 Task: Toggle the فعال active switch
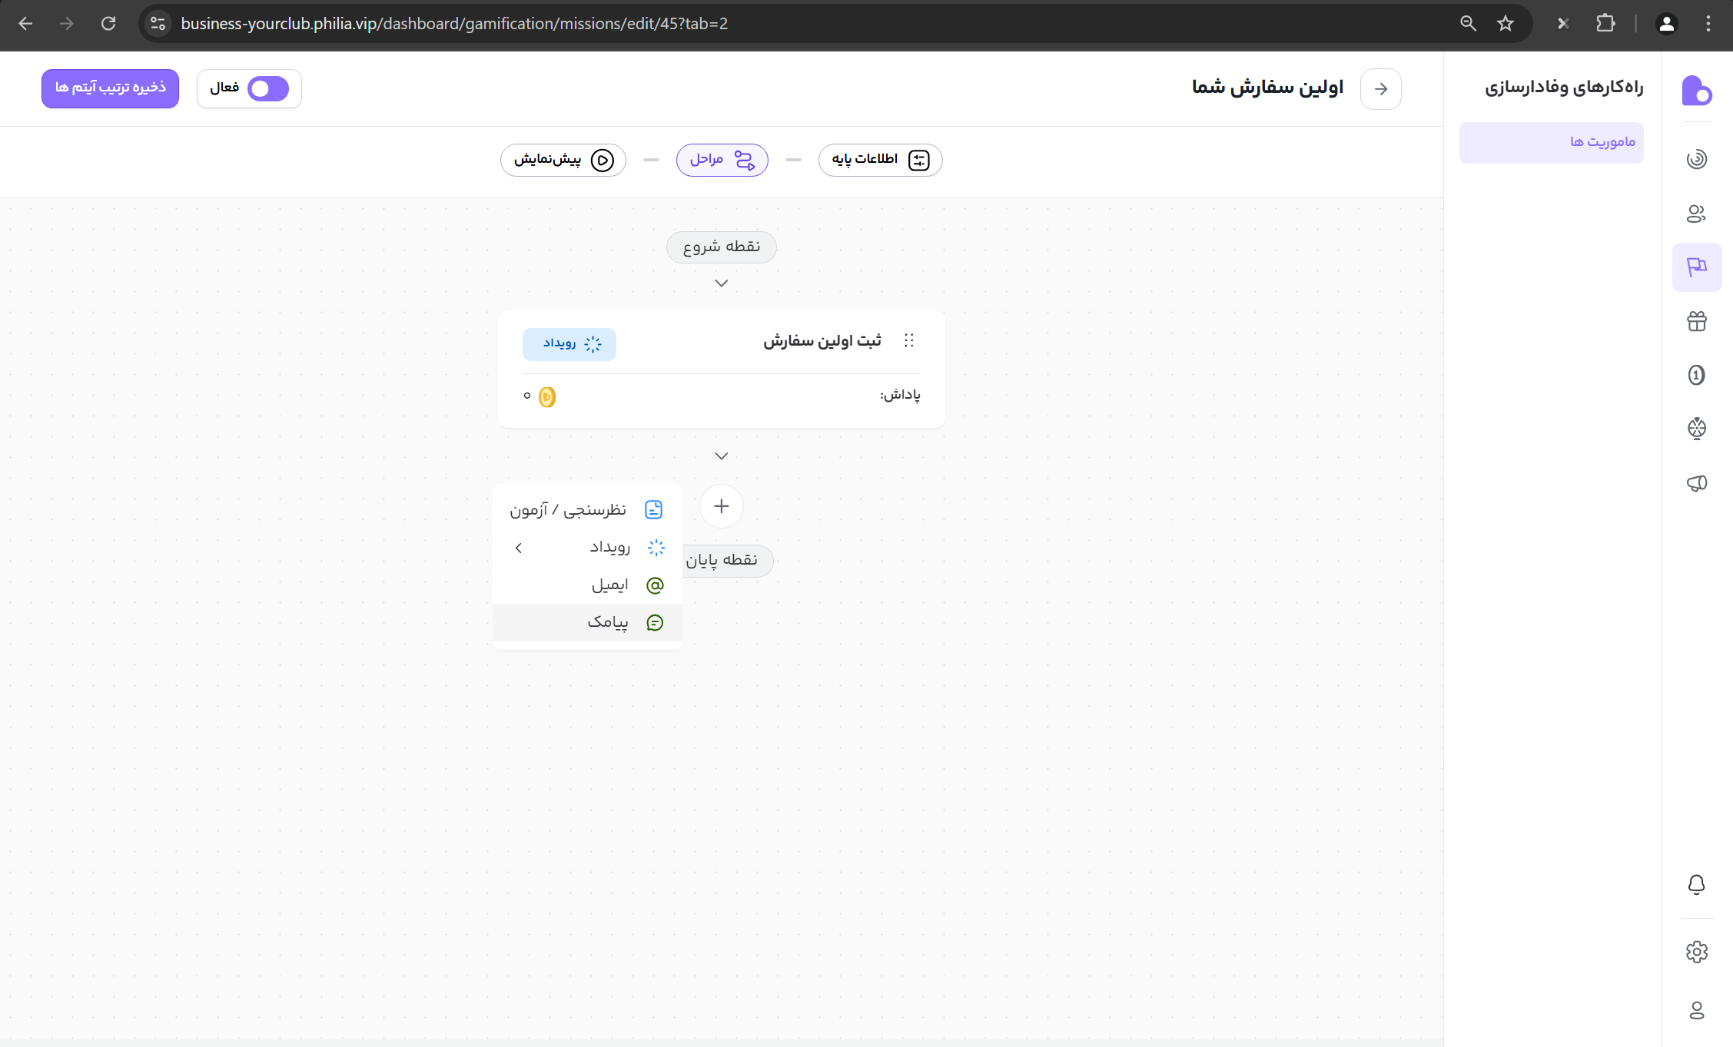click(267, 88)
